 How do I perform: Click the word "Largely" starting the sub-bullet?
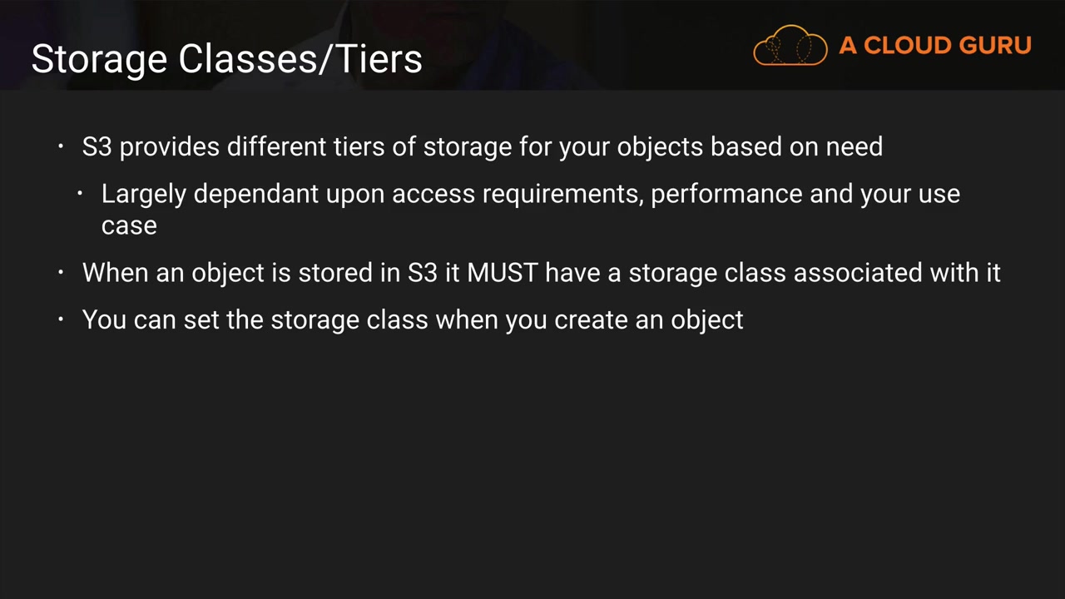(x=143, y=194)
